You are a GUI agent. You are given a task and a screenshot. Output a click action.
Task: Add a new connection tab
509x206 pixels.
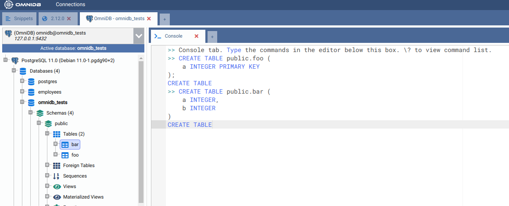pyautogui.click(x=164, y=19)
